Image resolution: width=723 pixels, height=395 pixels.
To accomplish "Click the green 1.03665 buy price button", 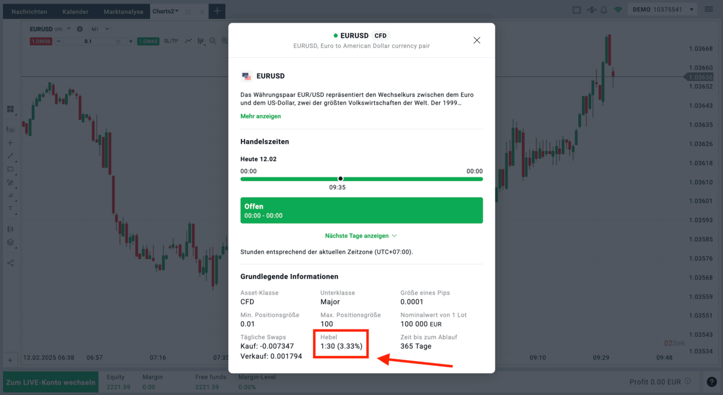I will (x=148, y=41).
